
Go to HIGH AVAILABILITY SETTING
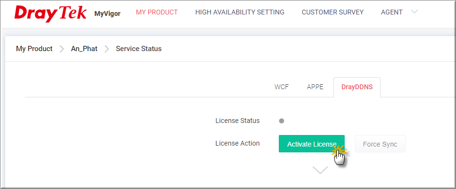[x=240, y=12]
